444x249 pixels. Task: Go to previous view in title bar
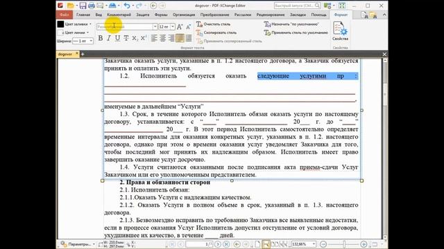(x=153, y=6)
